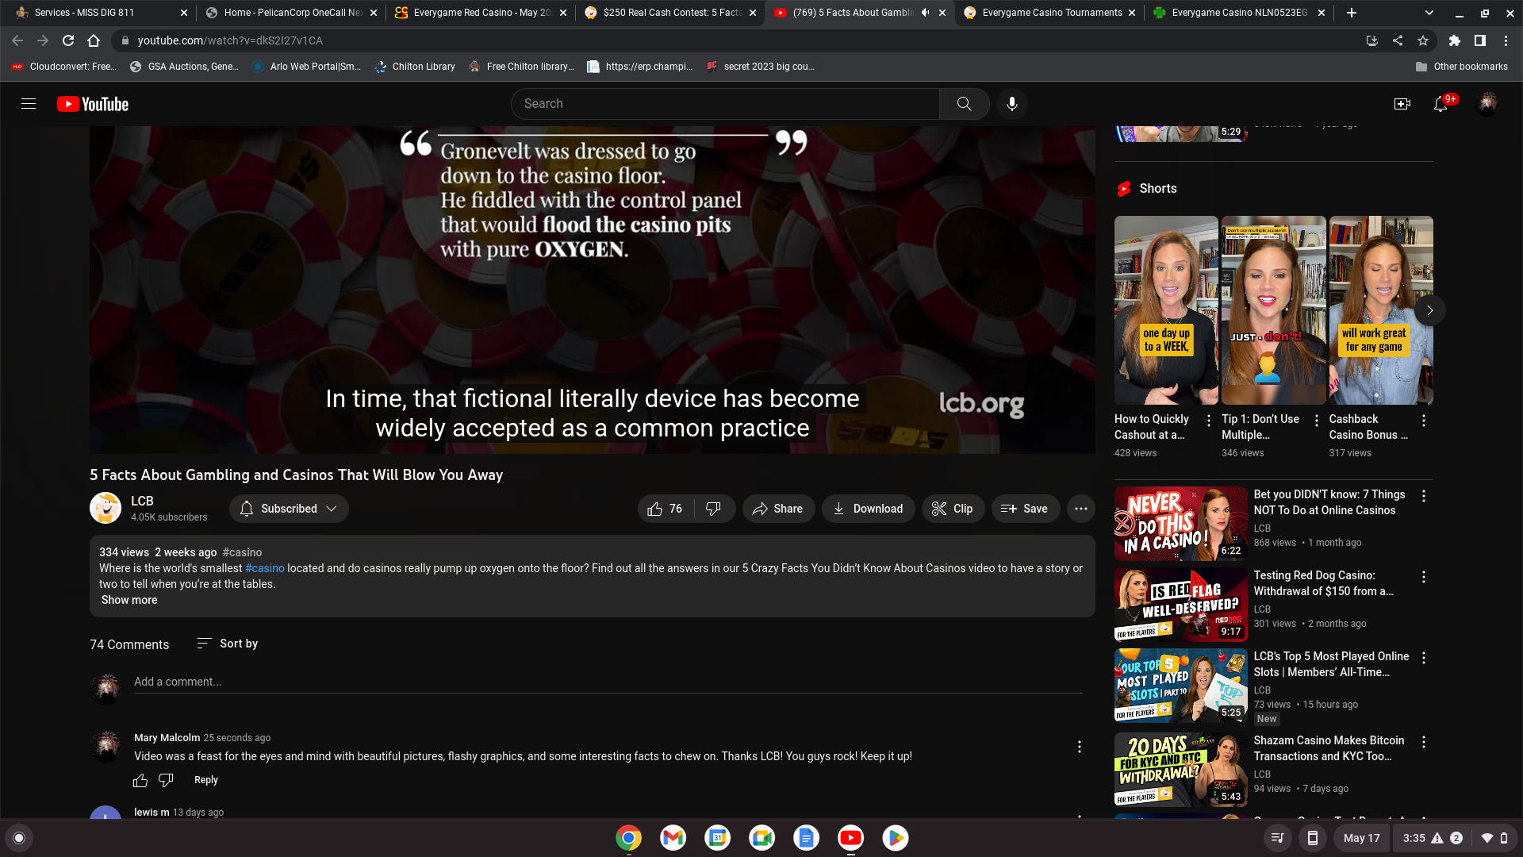Open the Cashback Casino Bonus short thumbnail

[x=1381, y=310]
